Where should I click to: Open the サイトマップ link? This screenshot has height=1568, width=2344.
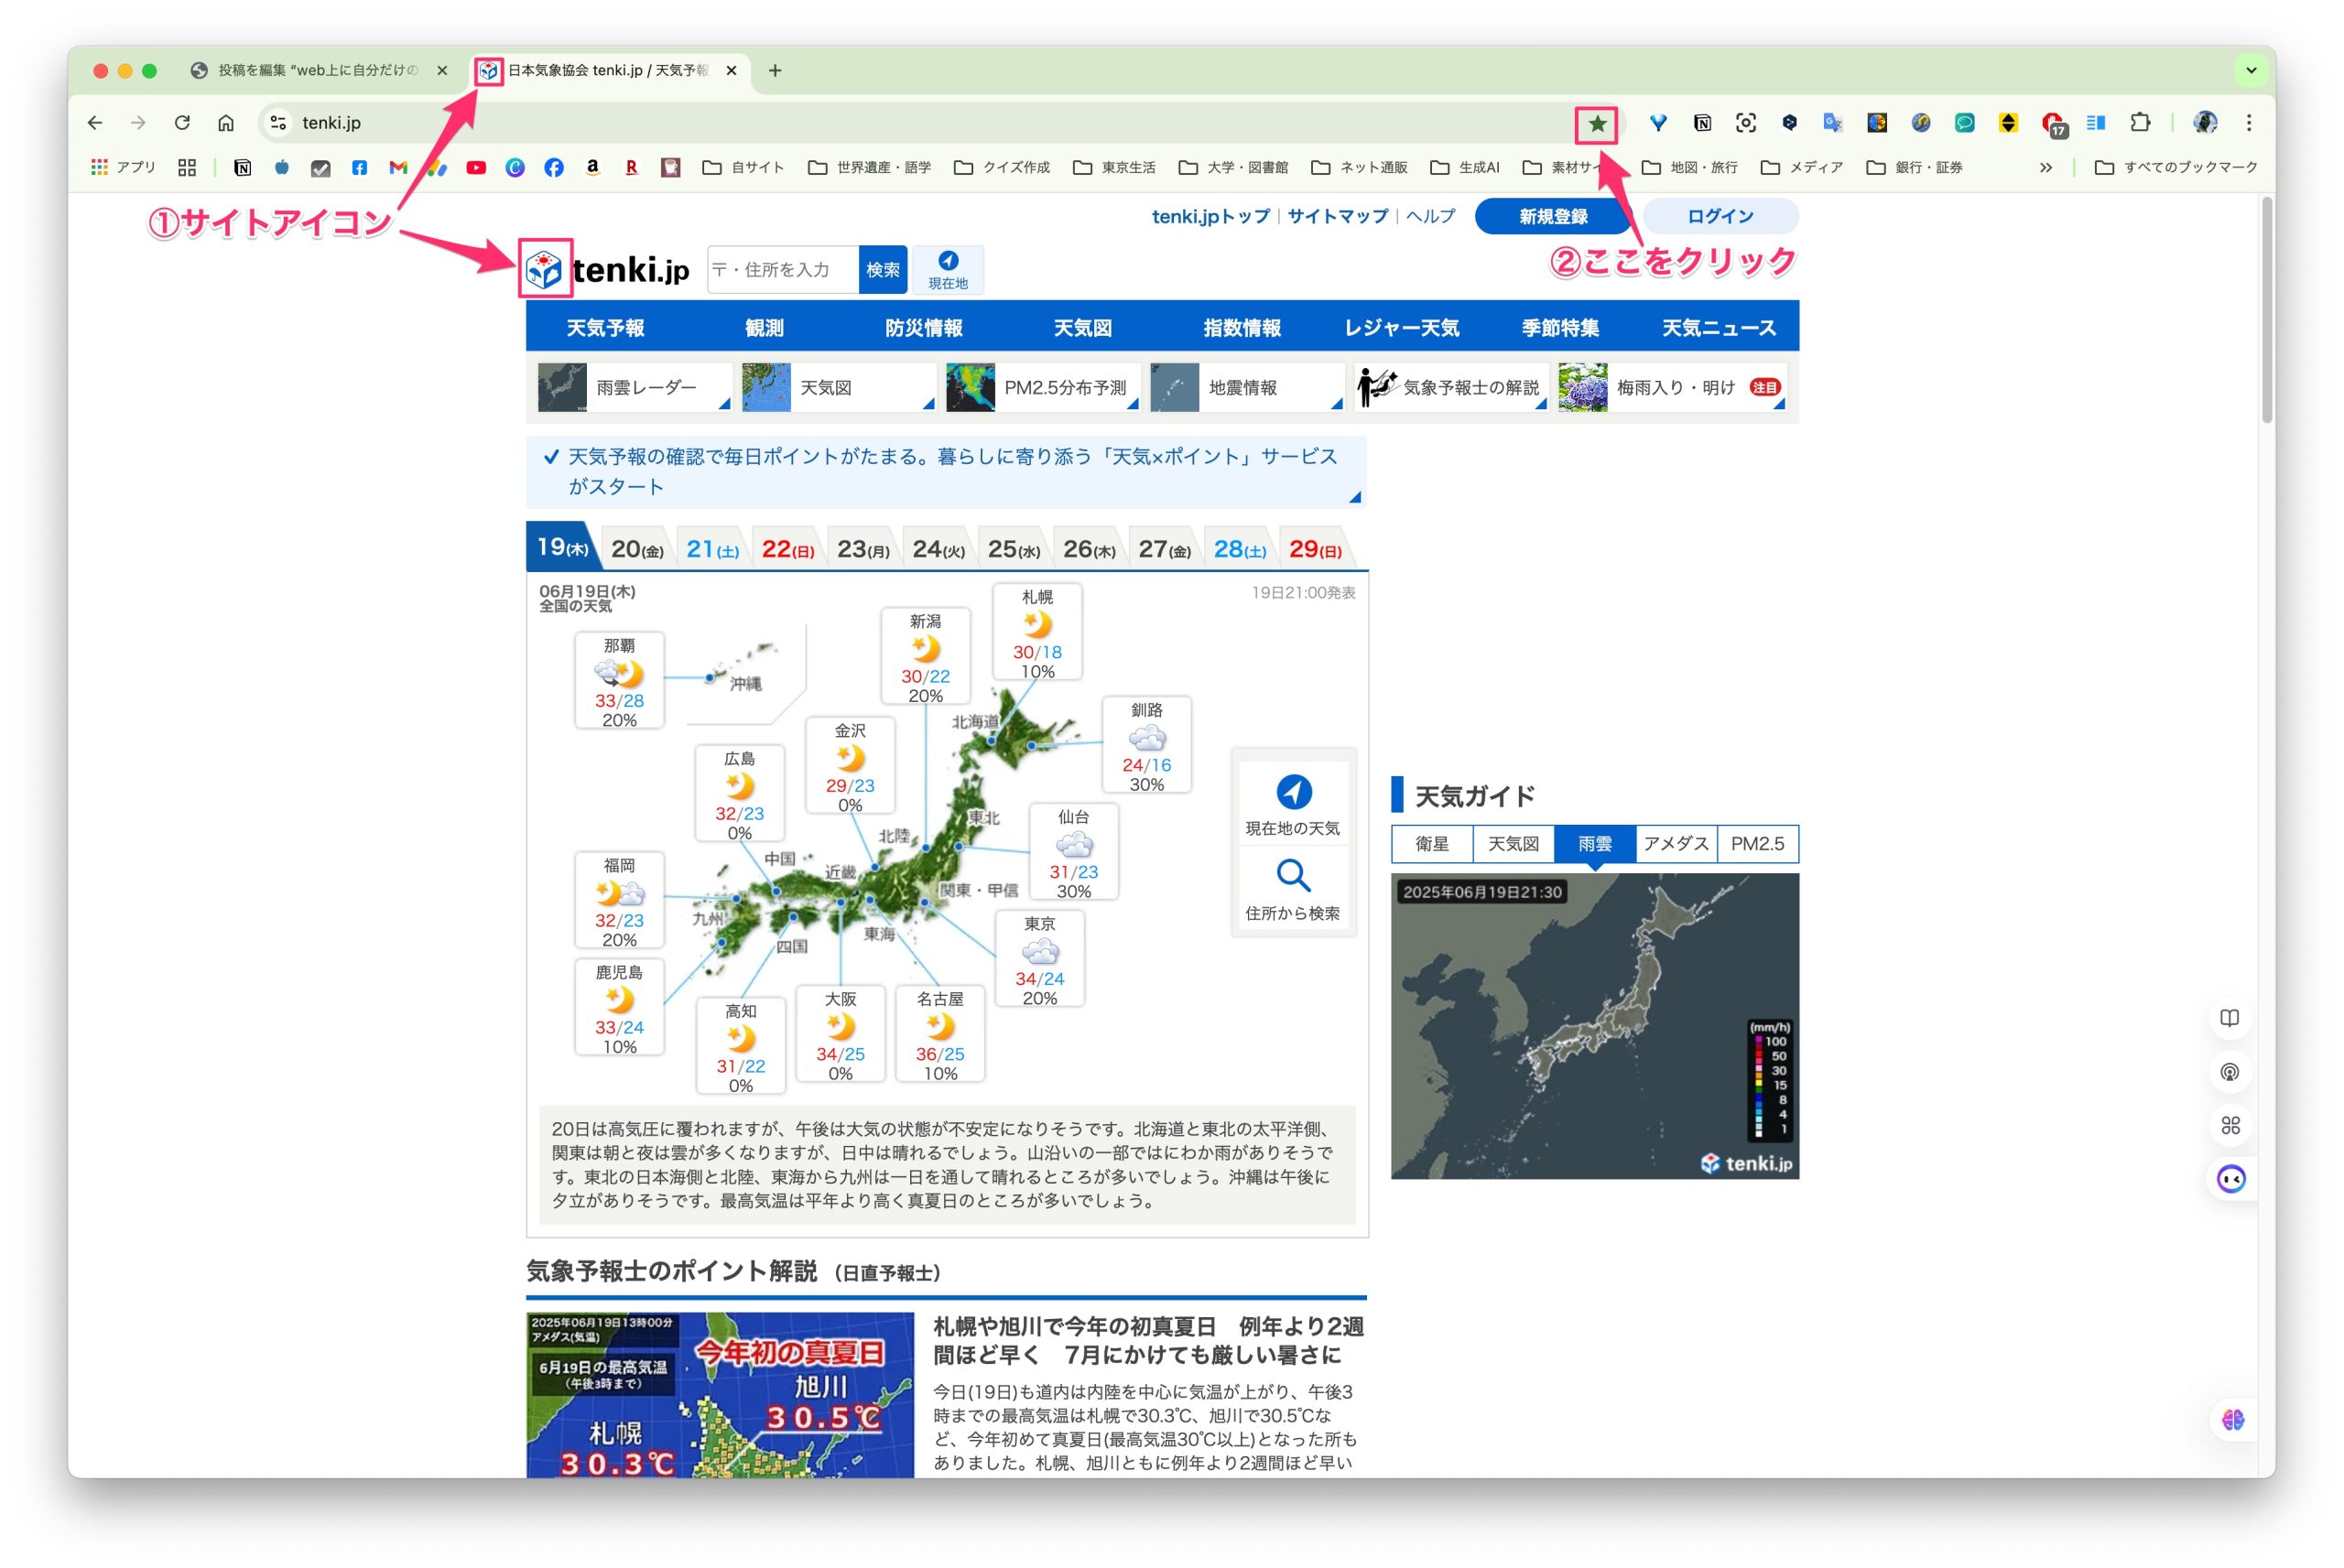pos(1337,216)
